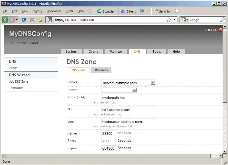Click Add DNS Zone in sidebar
This screenshot has width=228, height=165.
19,82
